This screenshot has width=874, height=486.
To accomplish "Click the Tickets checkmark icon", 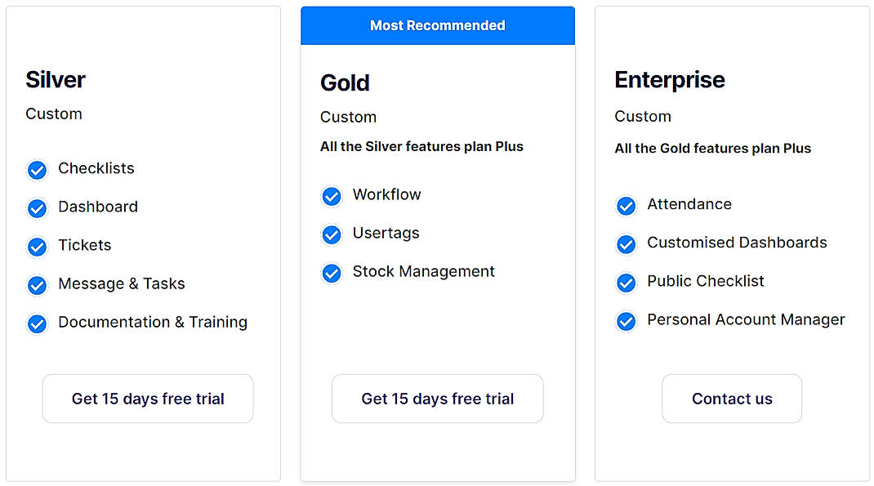I will click(x=37, y=246).
